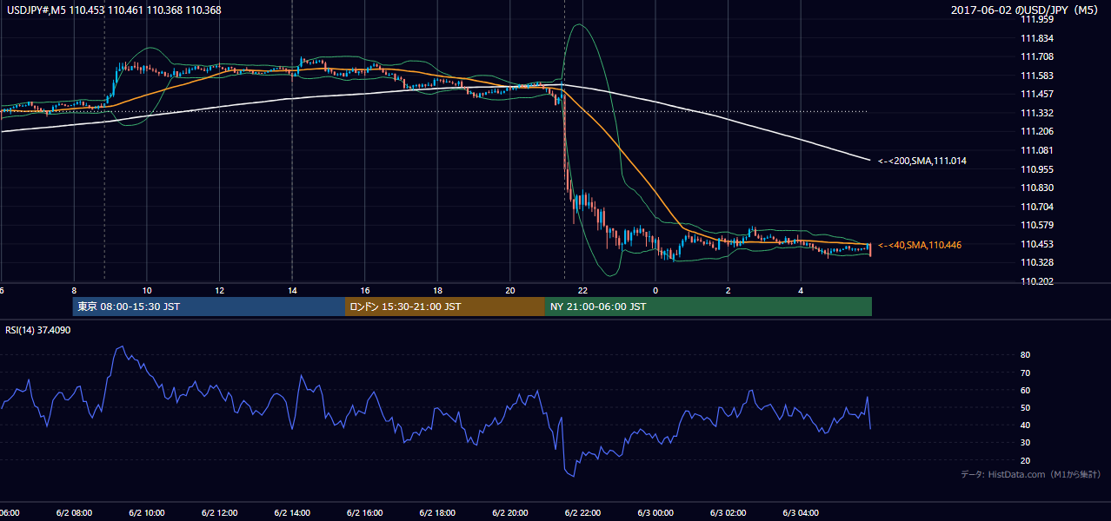Click price axis value 110.453
Viewport: 1111px width, 521px height.
coord(1036,244)
